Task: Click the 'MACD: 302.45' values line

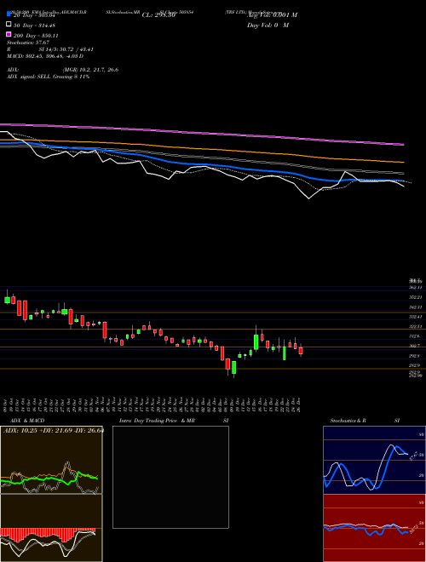Action: coord(45,56)
